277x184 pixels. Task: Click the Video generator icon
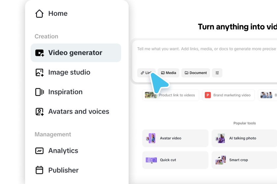40,53
